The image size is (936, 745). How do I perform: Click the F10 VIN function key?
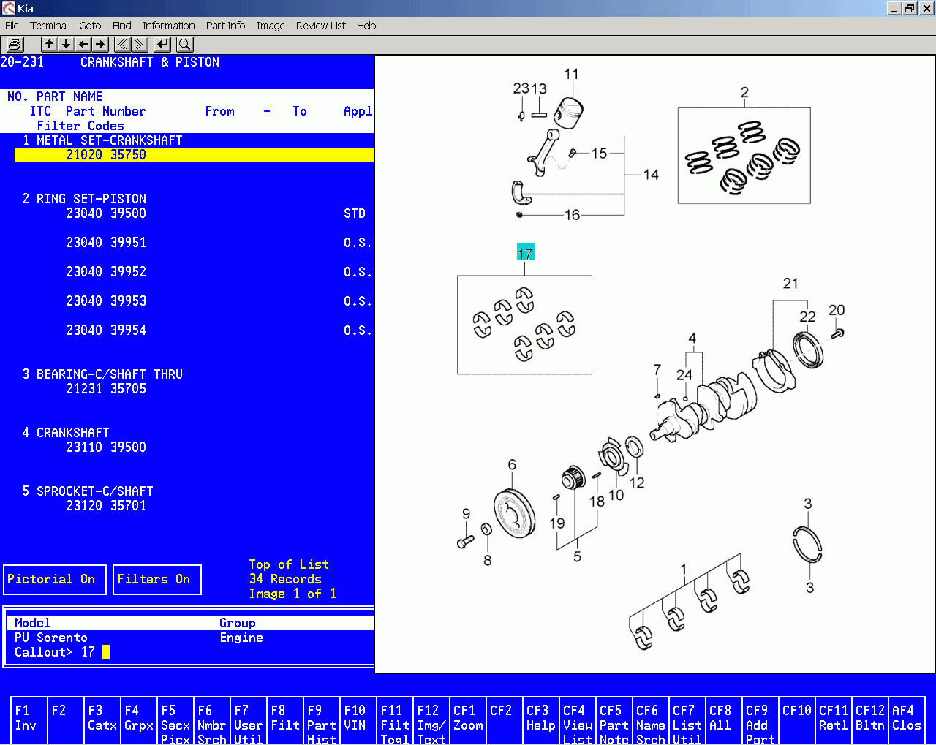[x=358, y=722]
